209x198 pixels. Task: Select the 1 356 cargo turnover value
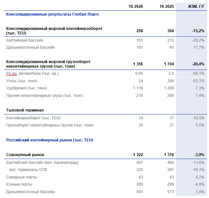[138, 64]
